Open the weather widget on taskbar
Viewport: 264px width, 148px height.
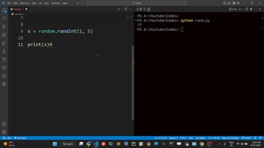(x=9, y=144)
